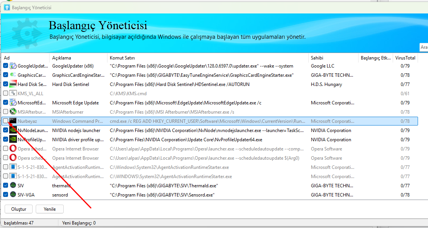The width and height of the screenshot is (428, 228).
Task: Click icon of the C:\Windows\System32 AgentActivationRuntimeStarter row
Action: (13, 167)
